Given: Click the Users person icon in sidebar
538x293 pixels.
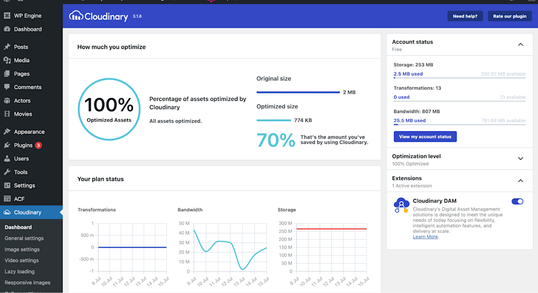Looking at the screenshot, I should [x=7, y=159].
